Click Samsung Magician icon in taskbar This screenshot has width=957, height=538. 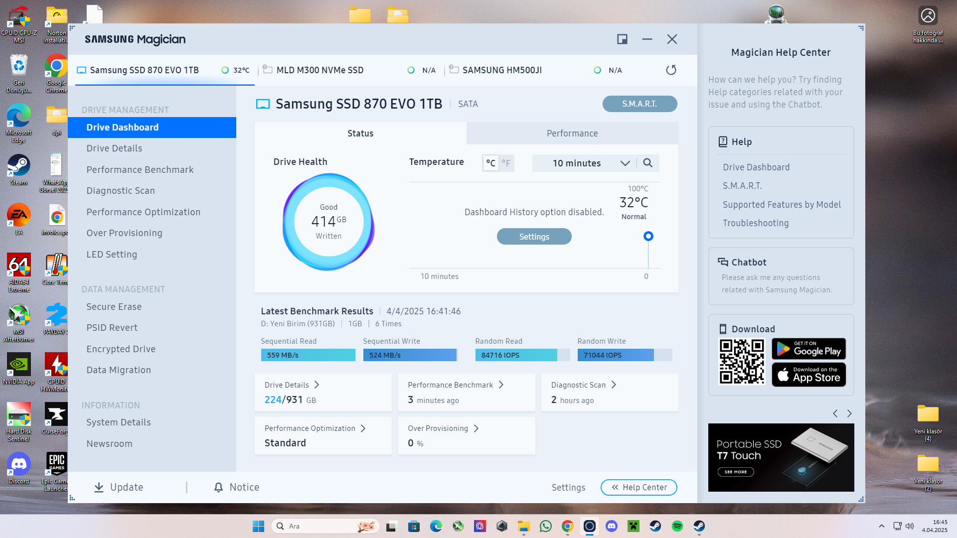click(589, 526)
